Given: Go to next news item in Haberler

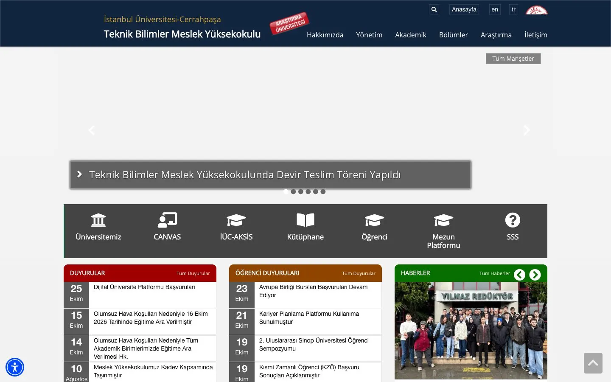Looking at the screenshot, I should [x=535, y=275].
